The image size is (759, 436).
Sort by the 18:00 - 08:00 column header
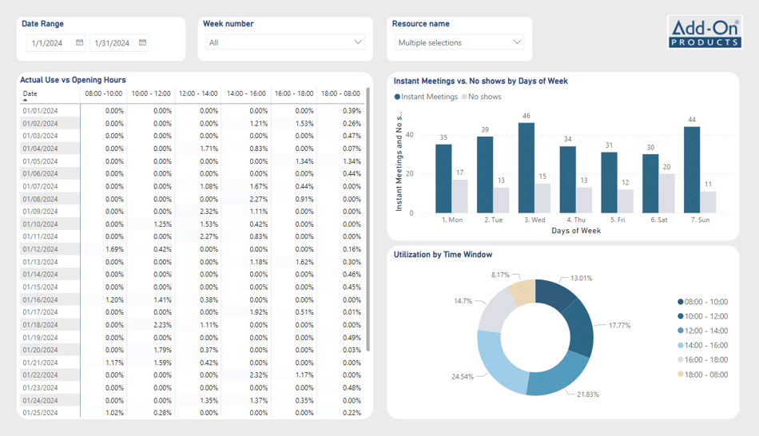tap(340, 94)
